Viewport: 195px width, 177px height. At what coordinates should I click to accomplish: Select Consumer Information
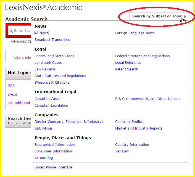pos(53,151)
